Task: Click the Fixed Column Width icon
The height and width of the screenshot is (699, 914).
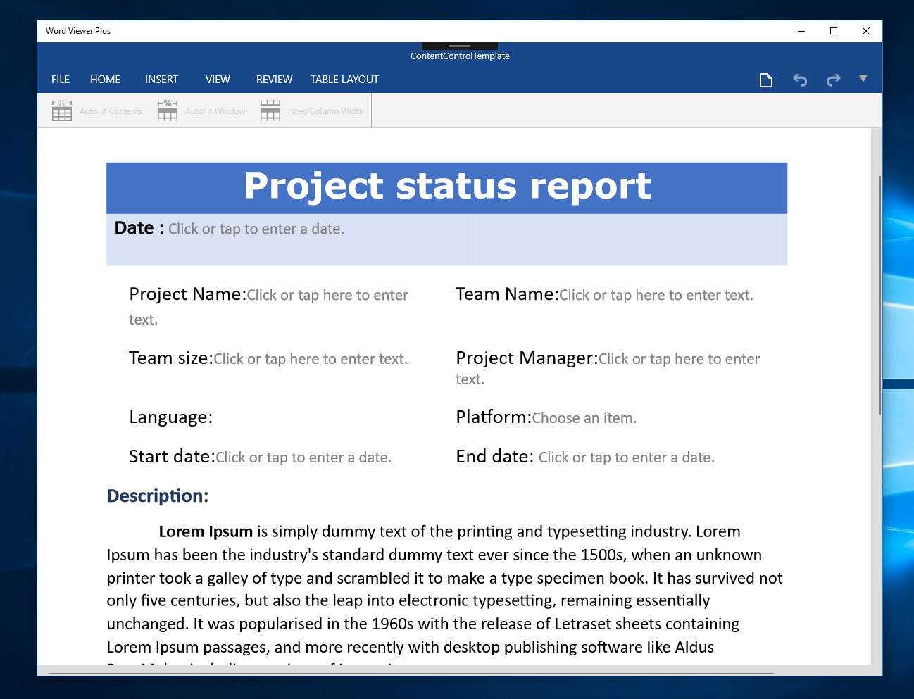Action: pos(270,111)
